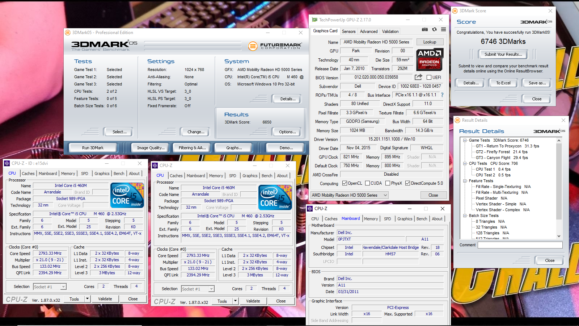Image resolution: width=579 pixels, height=326 pixels.
Task: Click the GPU-Z title bar icon
Action: click(x=314, y=20)
